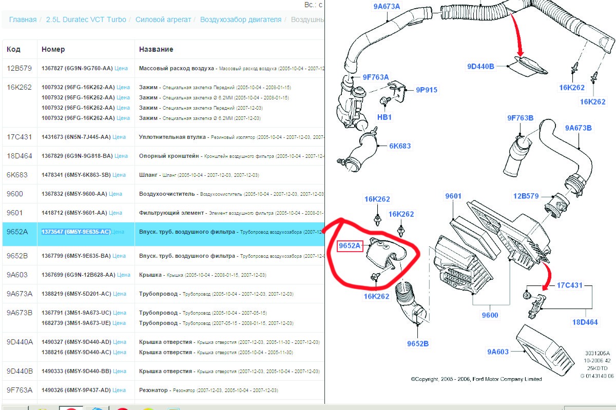Click the 9D440B label in diagram
This screenshot has width=616, height=410.
(x=480, y=66)
